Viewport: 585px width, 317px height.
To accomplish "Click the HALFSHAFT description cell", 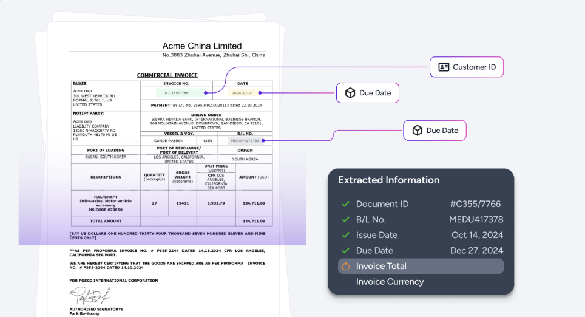I will point(106,203).
